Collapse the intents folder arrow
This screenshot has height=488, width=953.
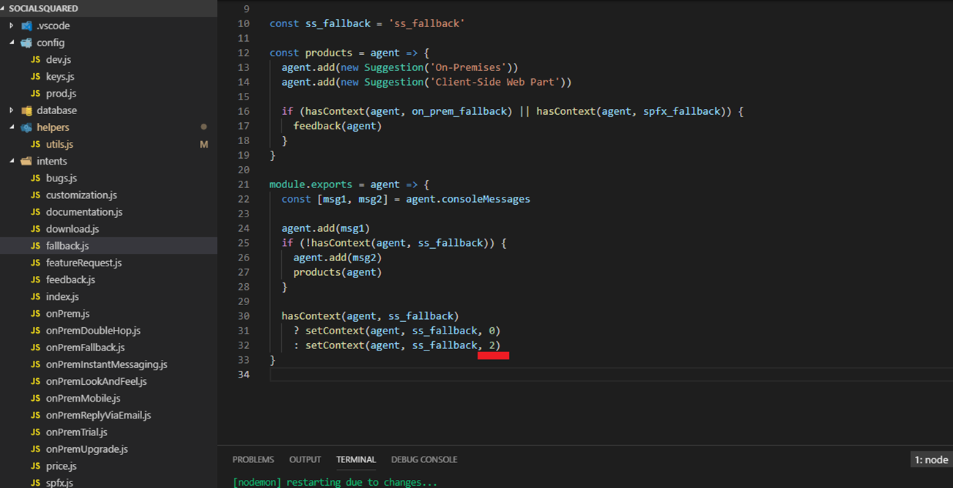(x=12, y=161)
